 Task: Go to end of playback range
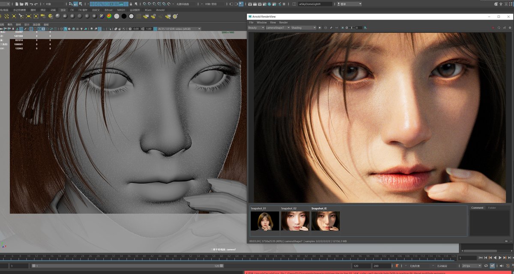512,258
